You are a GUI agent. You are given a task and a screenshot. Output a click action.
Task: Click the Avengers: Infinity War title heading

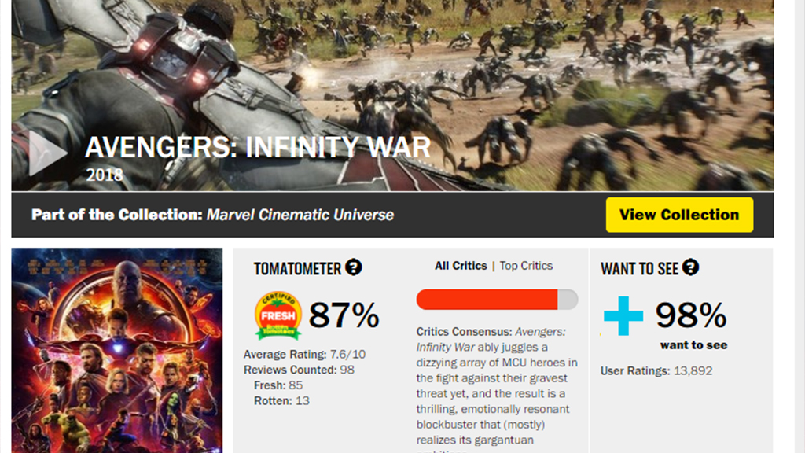click(x=258, y=148)
